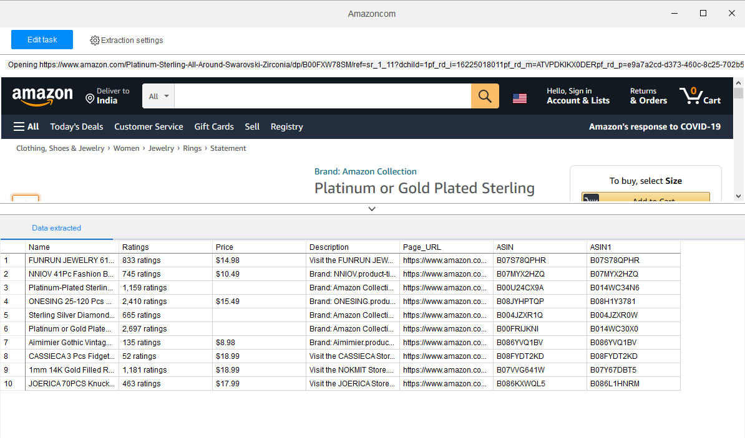Collapse browser pane with down chevron

point(372,209)
